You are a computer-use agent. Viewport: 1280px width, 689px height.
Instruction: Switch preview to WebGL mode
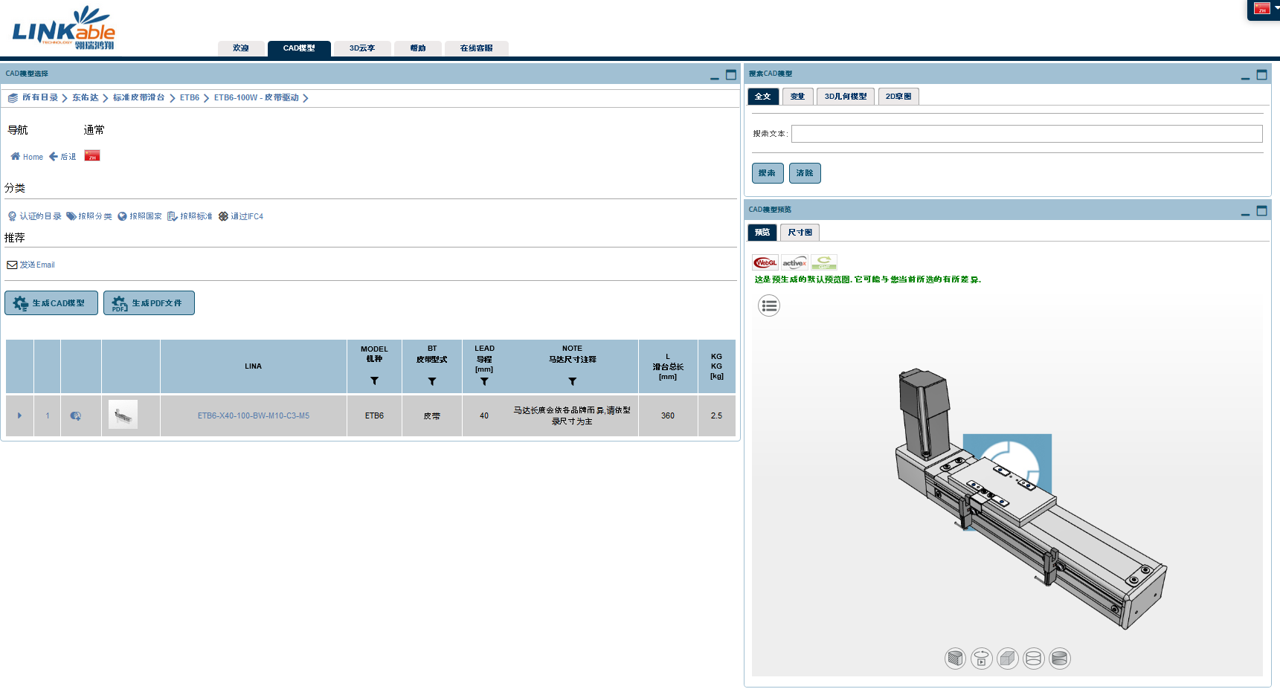point(765,263)
